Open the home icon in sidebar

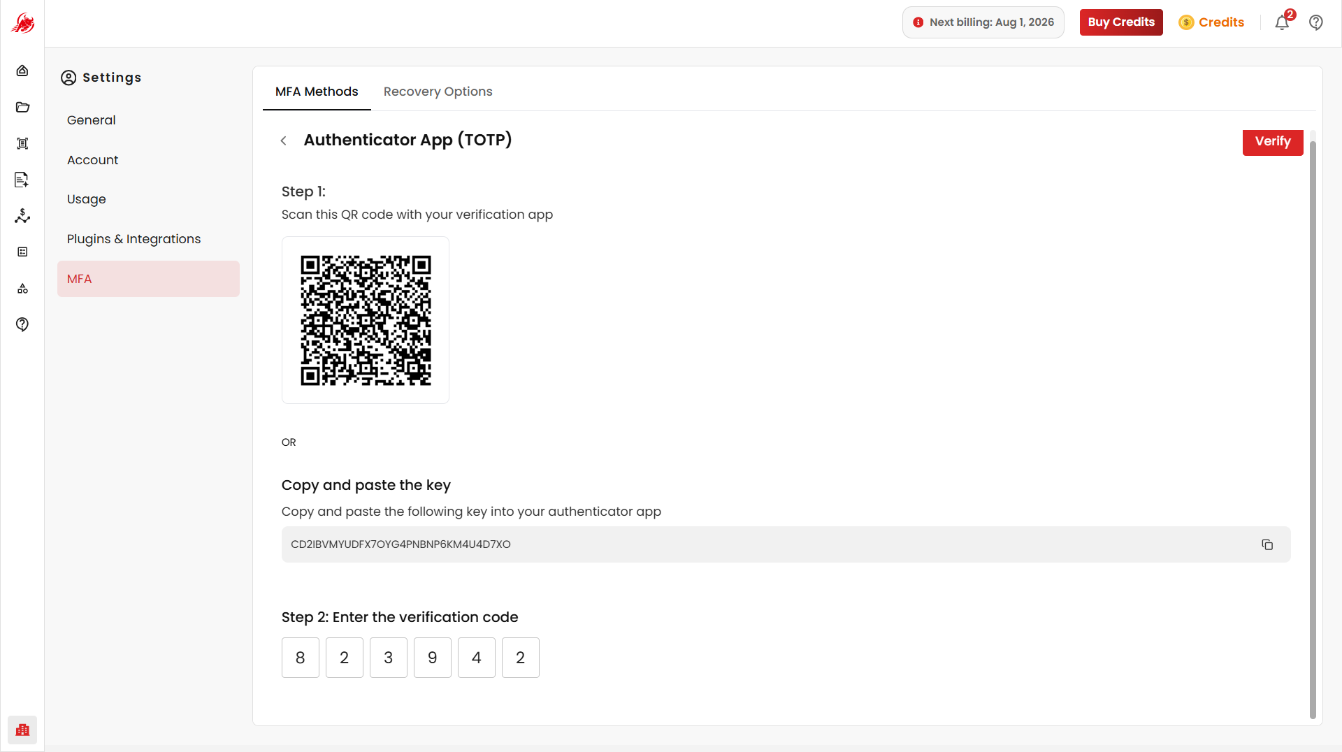(22, 71)
